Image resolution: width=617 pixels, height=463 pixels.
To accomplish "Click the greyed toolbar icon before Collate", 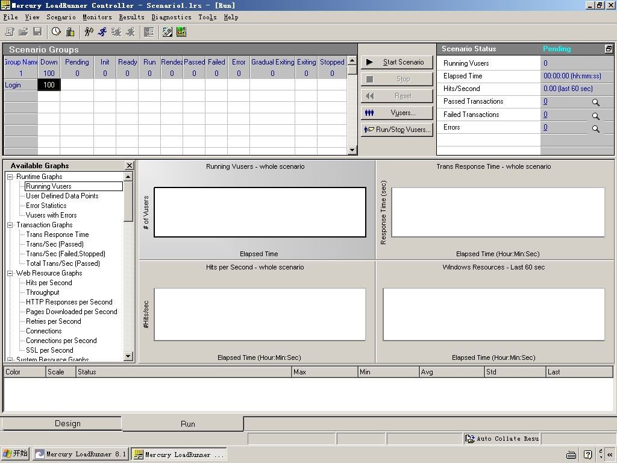I will coord(149,32).
